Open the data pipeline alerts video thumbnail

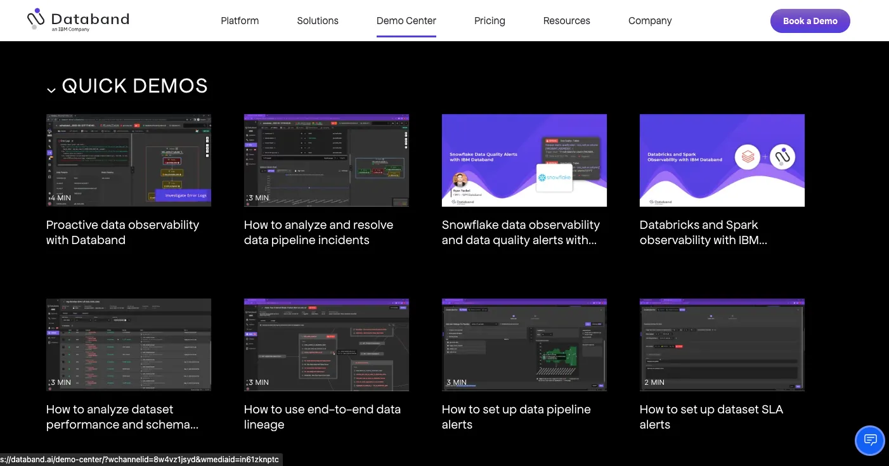pos(524,345)
